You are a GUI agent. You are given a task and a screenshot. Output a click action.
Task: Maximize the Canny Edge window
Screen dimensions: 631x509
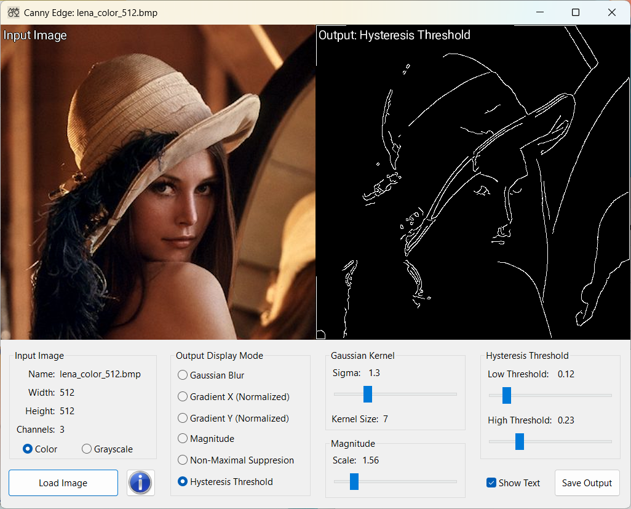(576, 12)
